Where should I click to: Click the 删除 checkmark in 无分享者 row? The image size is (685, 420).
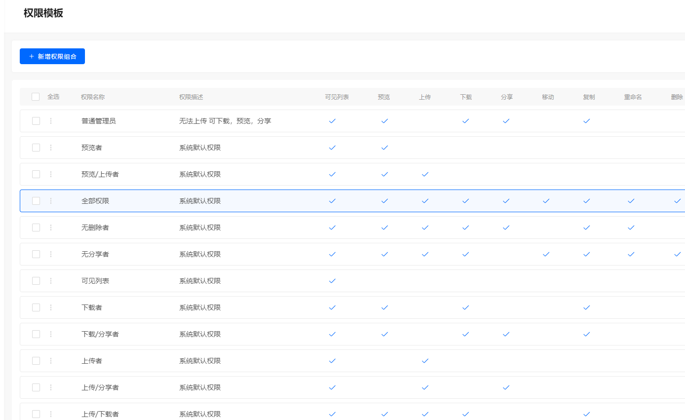click(x=678, y=254)
